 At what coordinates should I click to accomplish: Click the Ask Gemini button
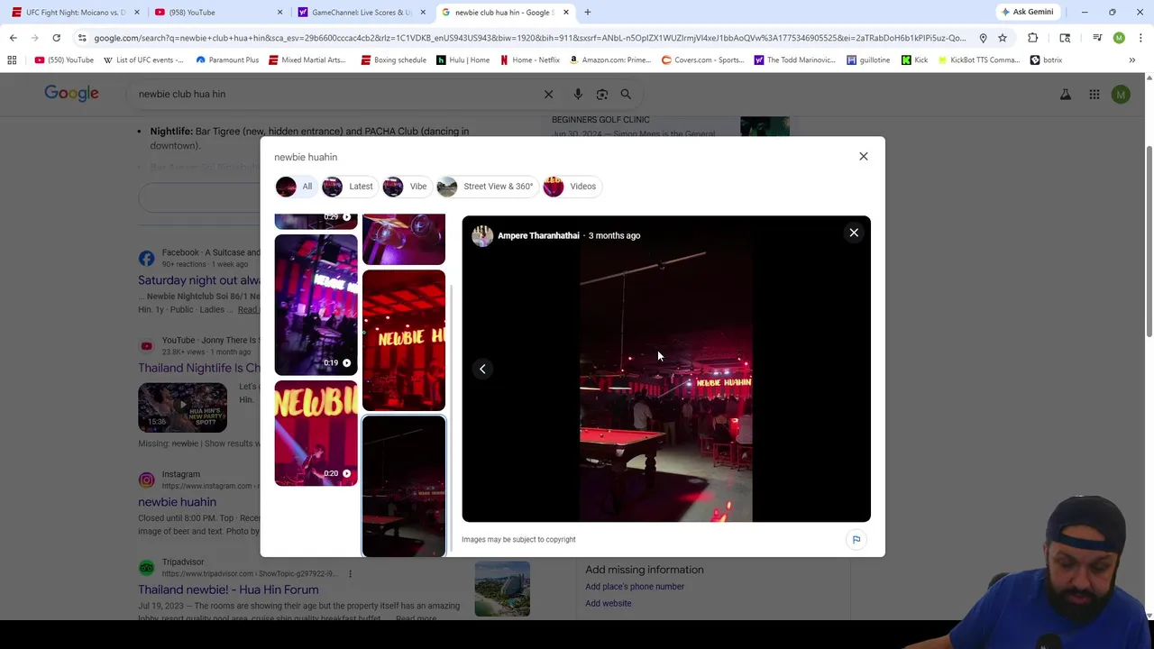(1027, 12)
